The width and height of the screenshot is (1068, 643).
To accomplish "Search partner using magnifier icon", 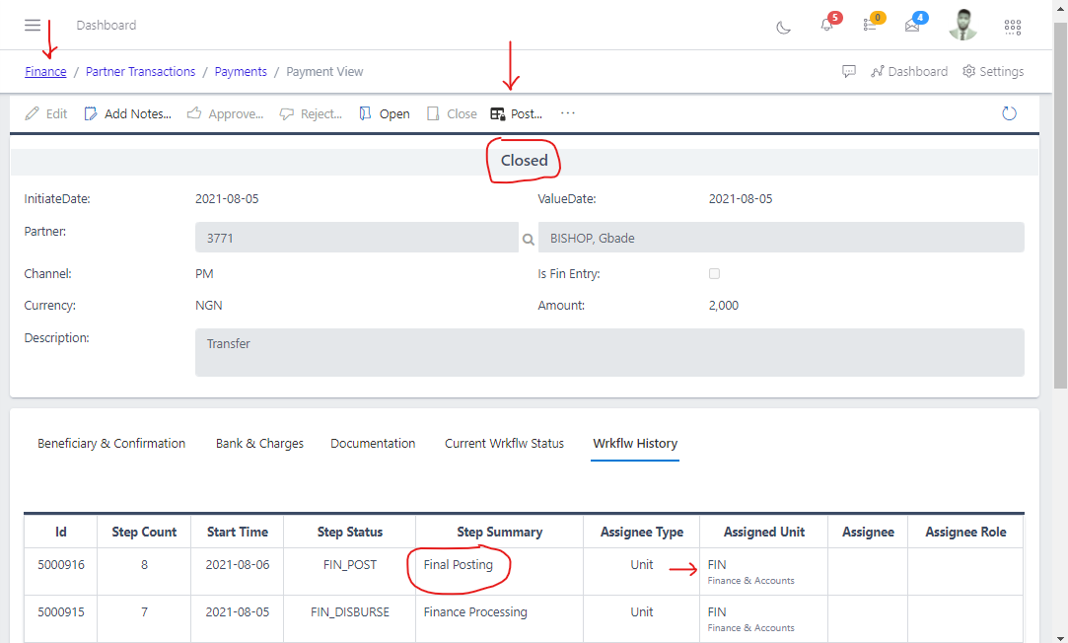I will (x=529, y=239).
